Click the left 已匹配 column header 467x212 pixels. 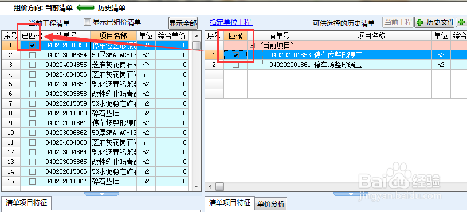coord(32,36)
